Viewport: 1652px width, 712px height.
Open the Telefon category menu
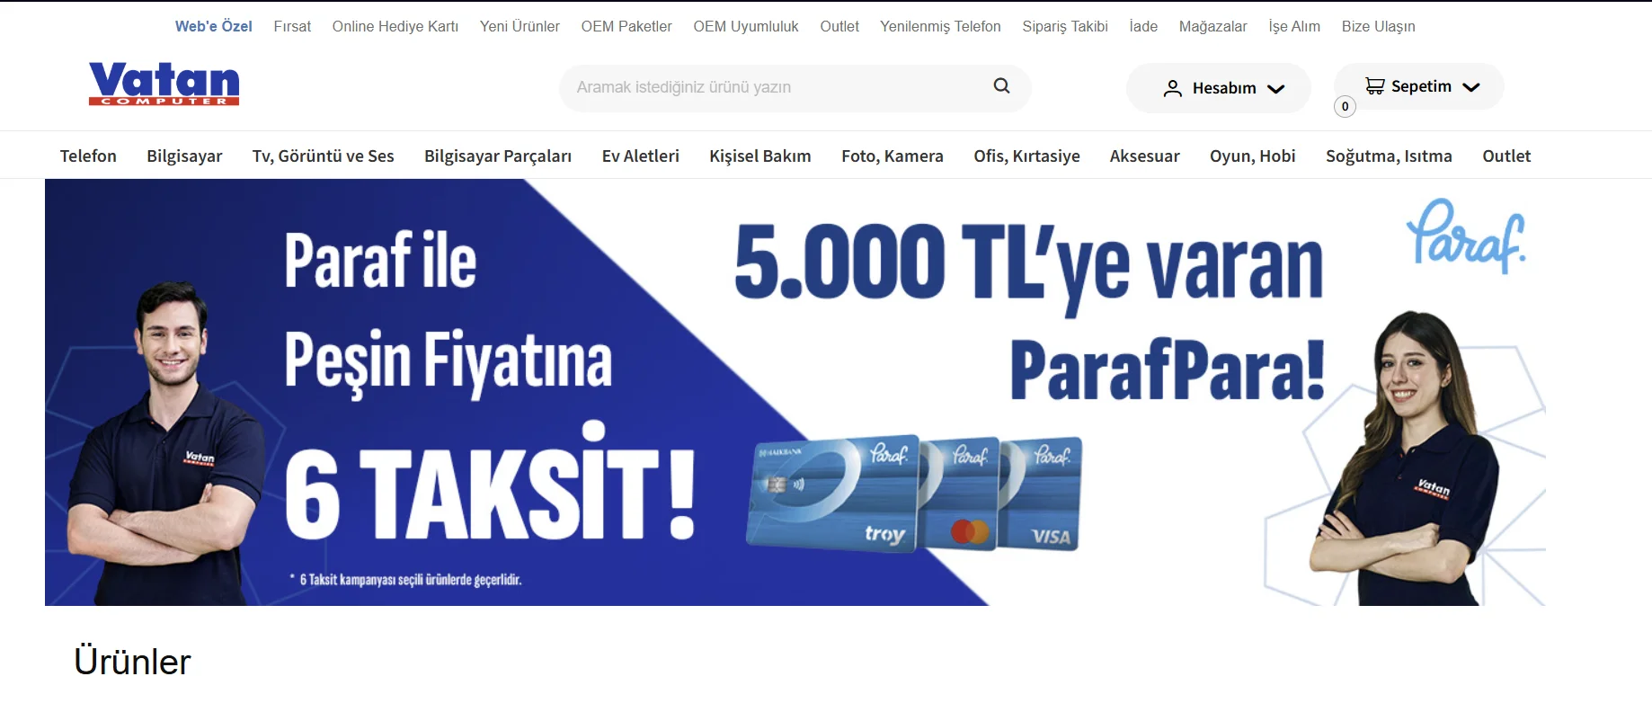[88, 156]
